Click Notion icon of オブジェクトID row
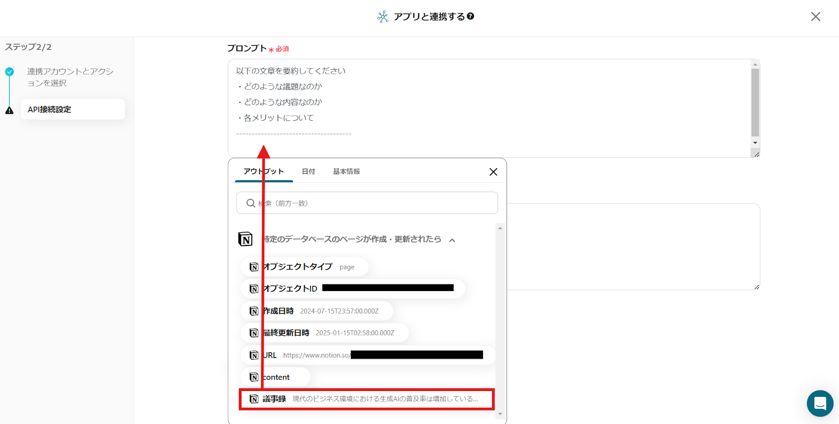839x424 pixels. (254, 289)
